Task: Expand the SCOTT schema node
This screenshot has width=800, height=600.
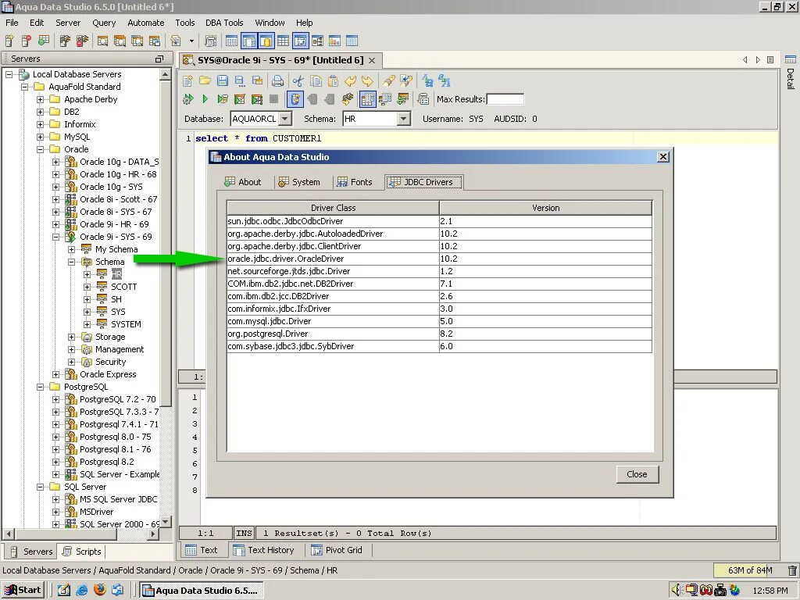Action: click(x=87, y=287)
